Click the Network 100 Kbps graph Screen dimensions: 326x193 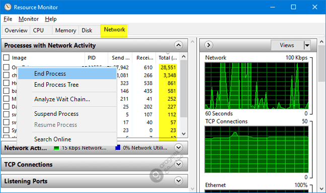click(x=257, y=86)
